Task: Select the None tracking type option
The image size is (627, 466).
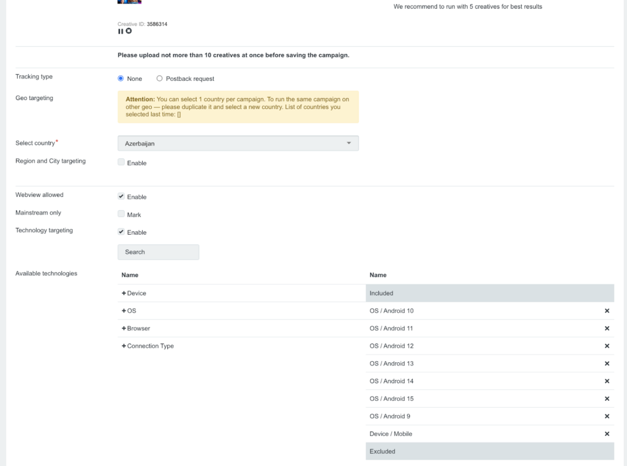Action: [121, 78]
